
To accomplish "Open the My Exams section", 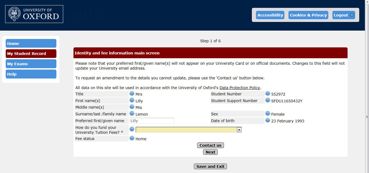I will (31, 64).
